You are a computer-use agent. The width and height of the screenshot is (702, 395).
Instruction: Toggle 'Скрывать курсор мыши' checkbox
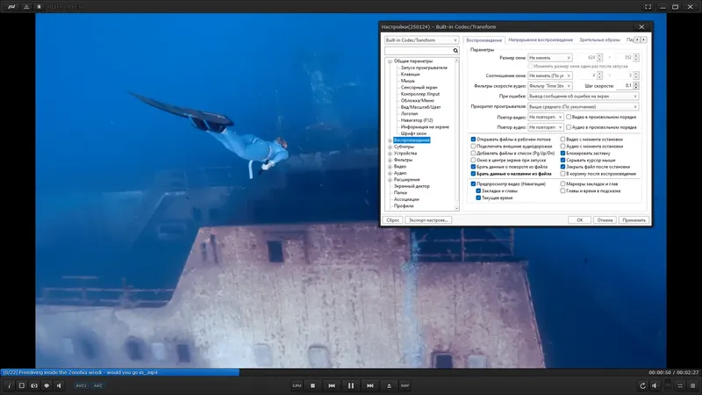tap(563, 160)
